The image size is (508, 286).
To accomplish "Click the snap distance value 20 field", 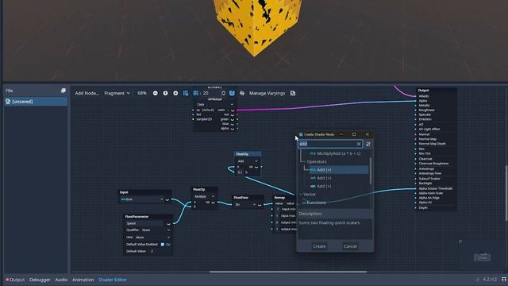I will [x=211, y=93].
